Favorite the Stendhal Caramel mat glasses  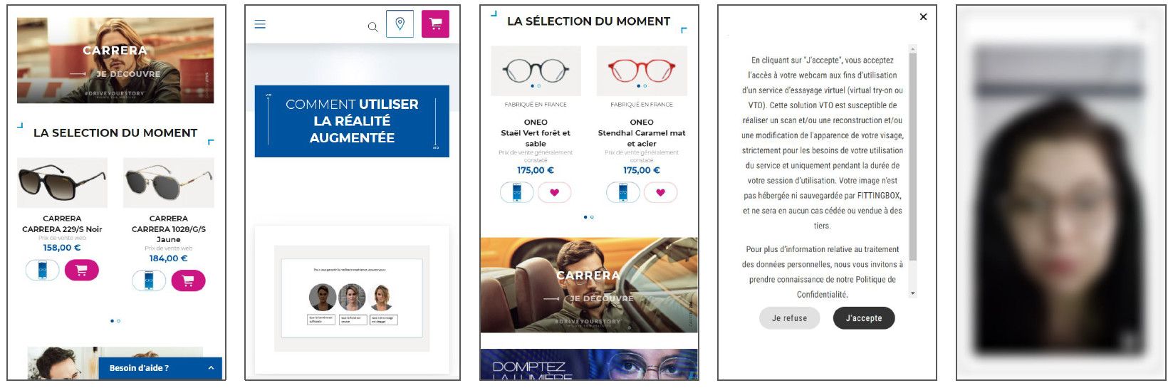pos(660,192)
